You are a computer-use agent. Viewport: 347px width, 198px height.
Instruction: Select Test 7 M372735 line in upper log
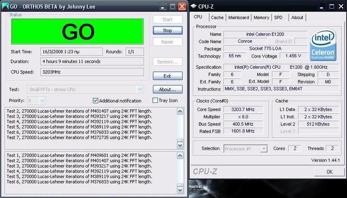point(79,137)
